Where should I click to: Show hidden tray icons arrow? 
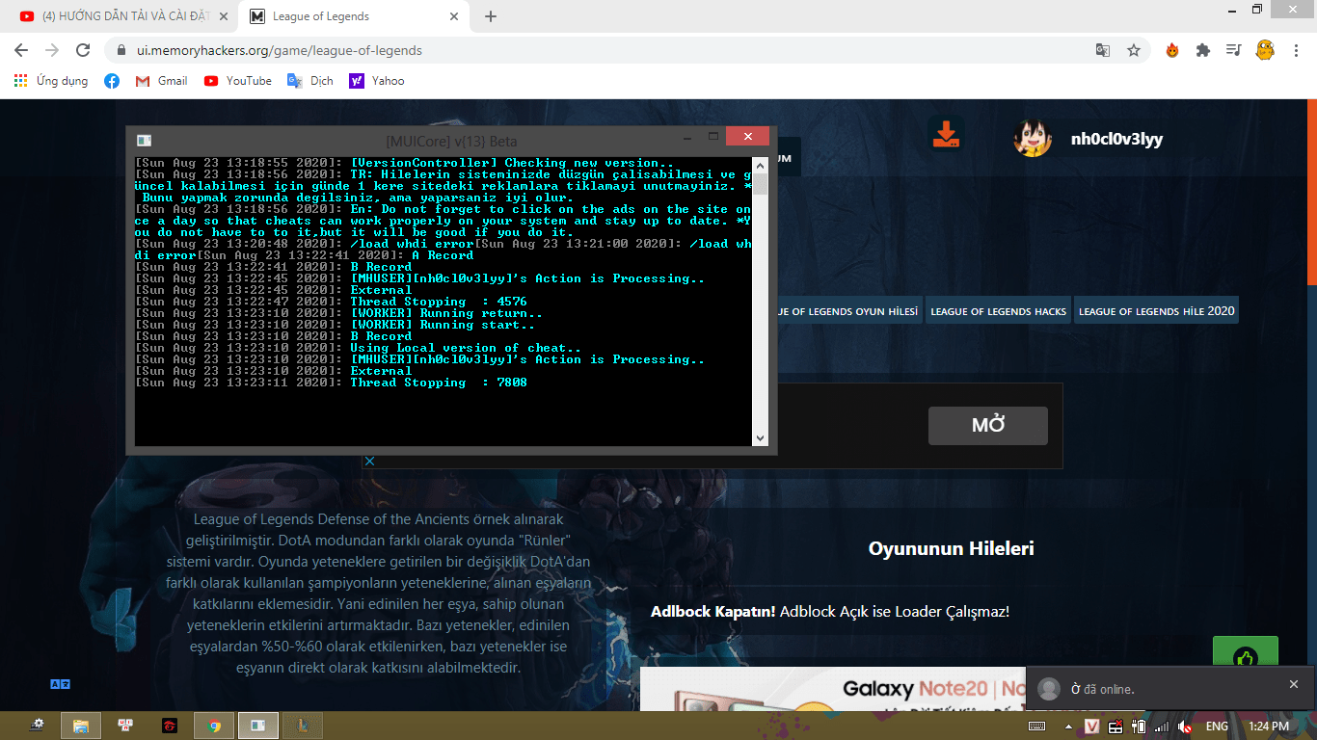pos(1067,726)
